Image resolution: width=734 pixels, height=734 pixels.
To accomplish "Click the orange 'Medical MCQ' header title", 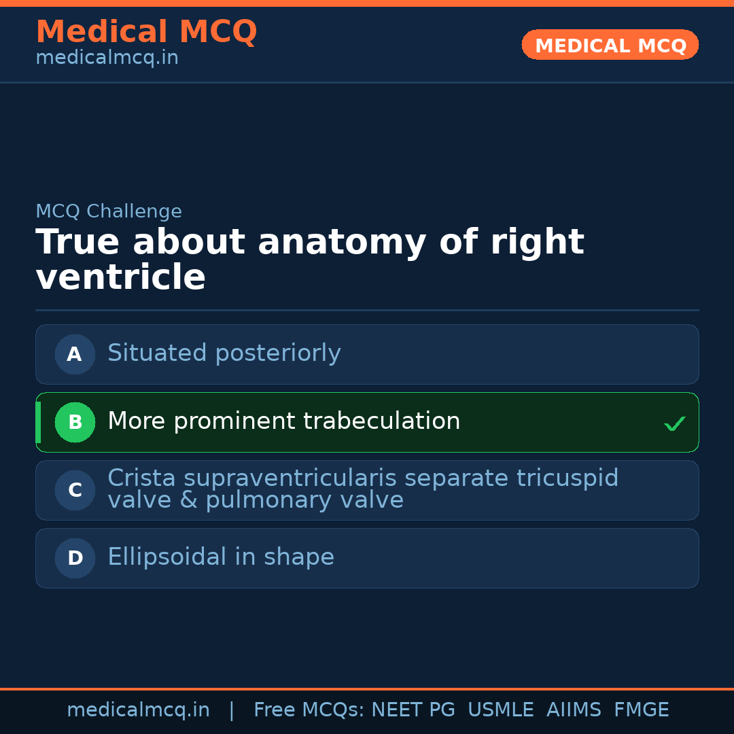I will point(146,32).
